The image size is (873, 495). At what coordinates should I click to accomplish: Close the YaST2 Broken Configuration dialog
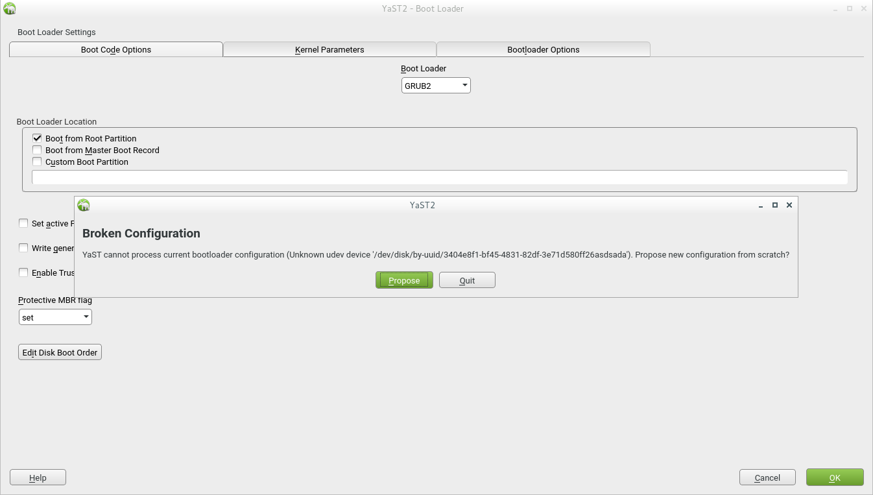pos(789,205)
